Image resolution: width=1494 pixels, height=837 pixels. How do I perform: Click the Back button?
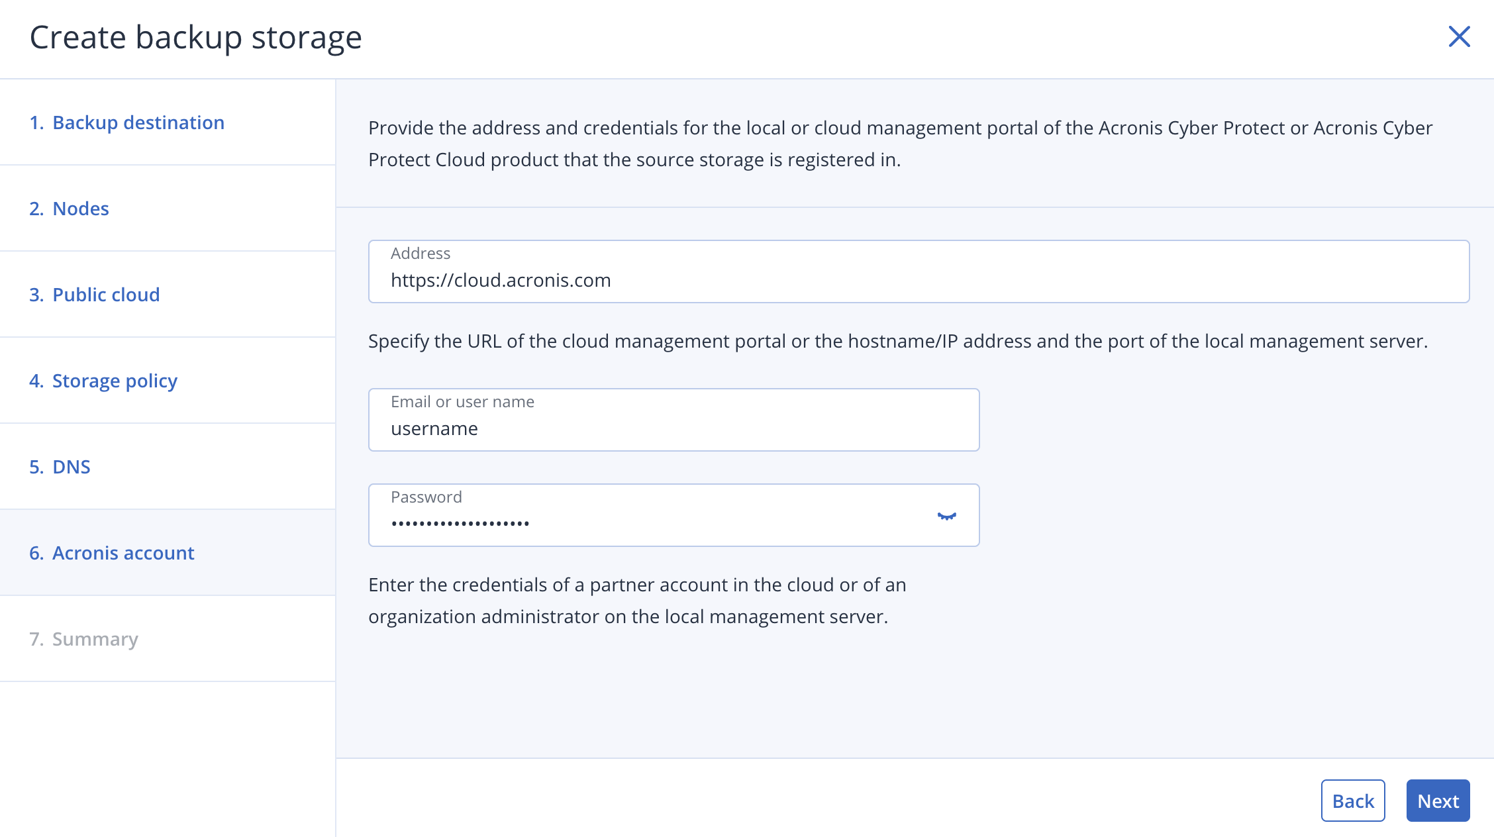(1353, 801)
